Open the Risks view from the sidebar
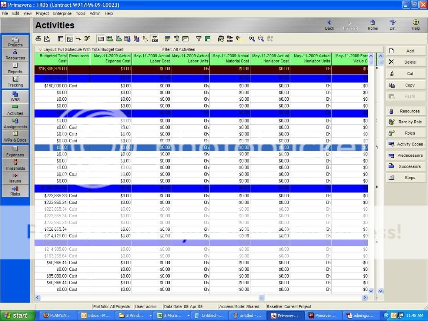Viewport: 428px width, 321px height. point(15,191)
